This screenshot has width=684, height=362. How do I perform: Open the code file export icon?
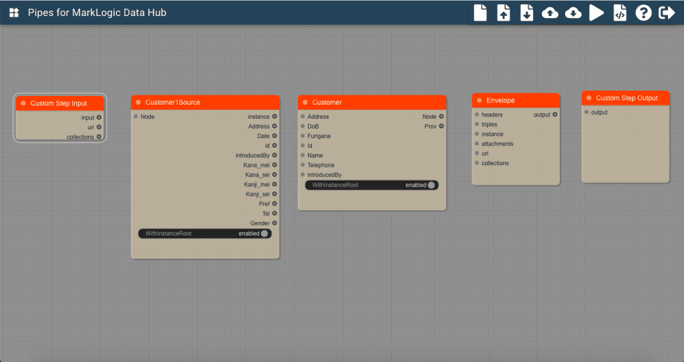(x=620, y=13)
